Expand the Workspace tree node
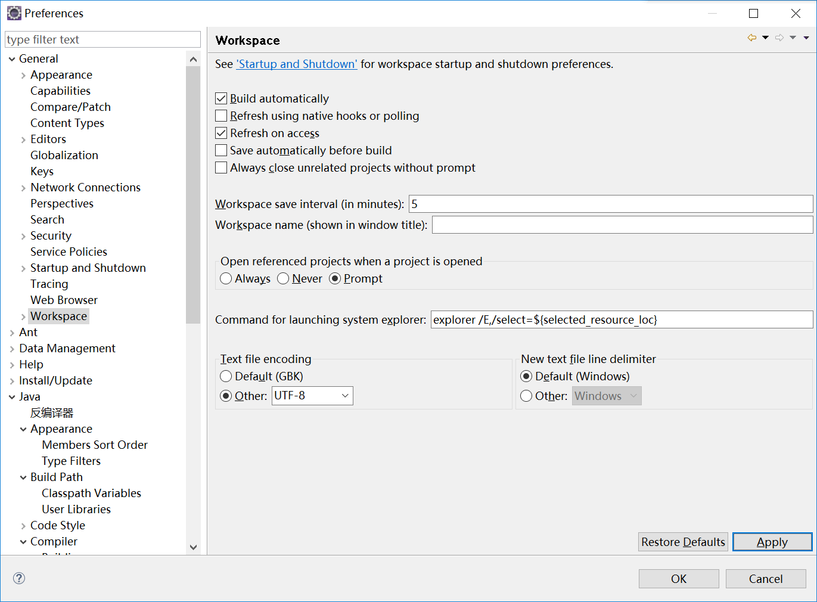This screenshot has height=602, width=817. coord(23,316)
